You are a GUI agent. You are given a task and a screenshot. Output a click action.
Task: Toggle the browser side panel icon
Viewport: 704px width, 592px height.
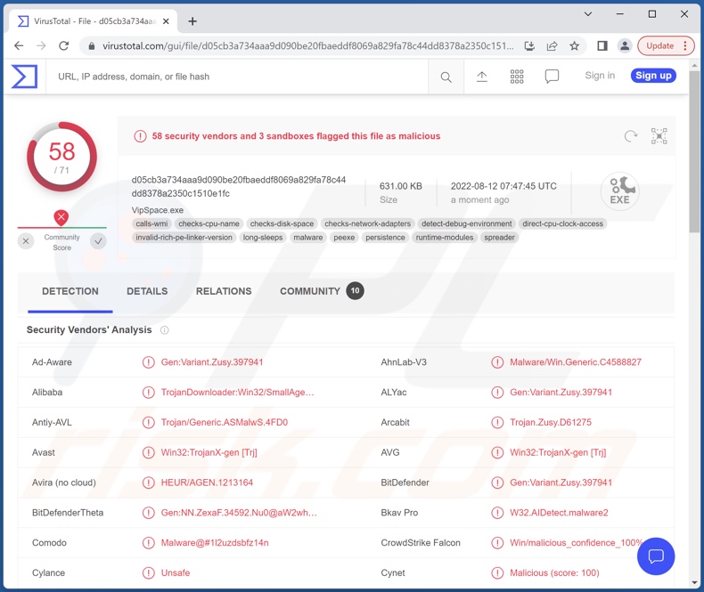[x=602, y=45]
